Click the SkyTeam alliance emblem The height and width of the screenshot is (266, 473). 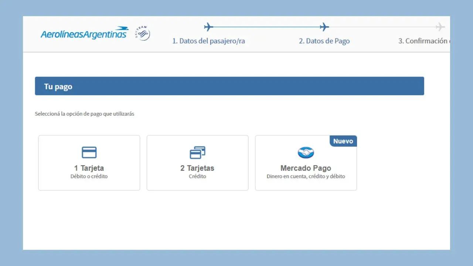142,33
